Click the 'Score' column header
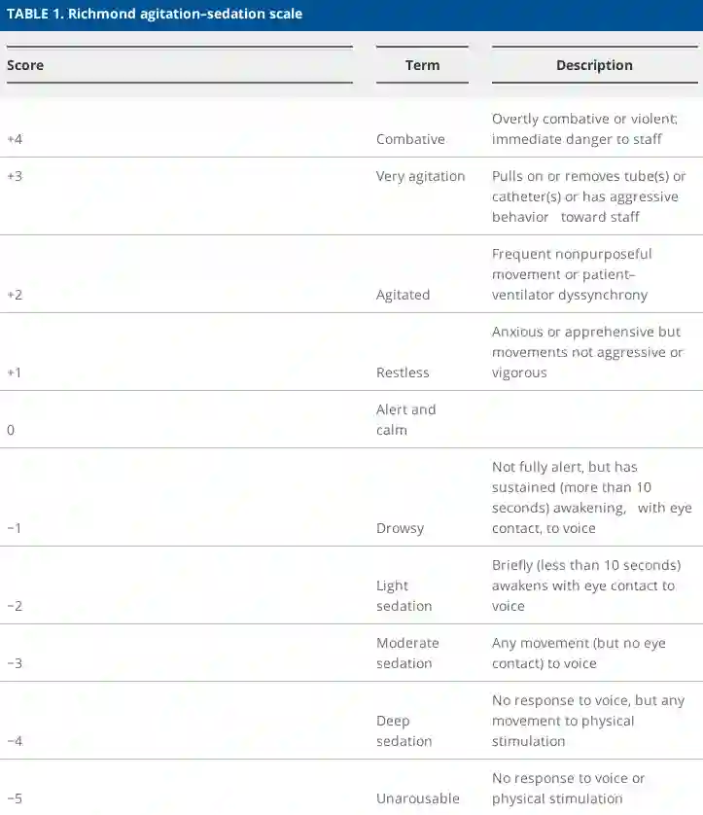The width and height of the screenshot is (703, 815). (25, 65)
